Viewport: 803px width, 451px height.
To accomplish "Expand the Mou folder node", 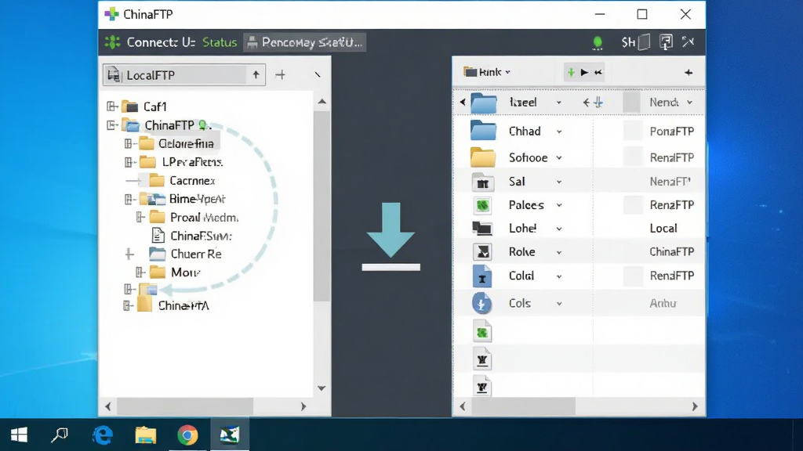I will click(140, 272).
